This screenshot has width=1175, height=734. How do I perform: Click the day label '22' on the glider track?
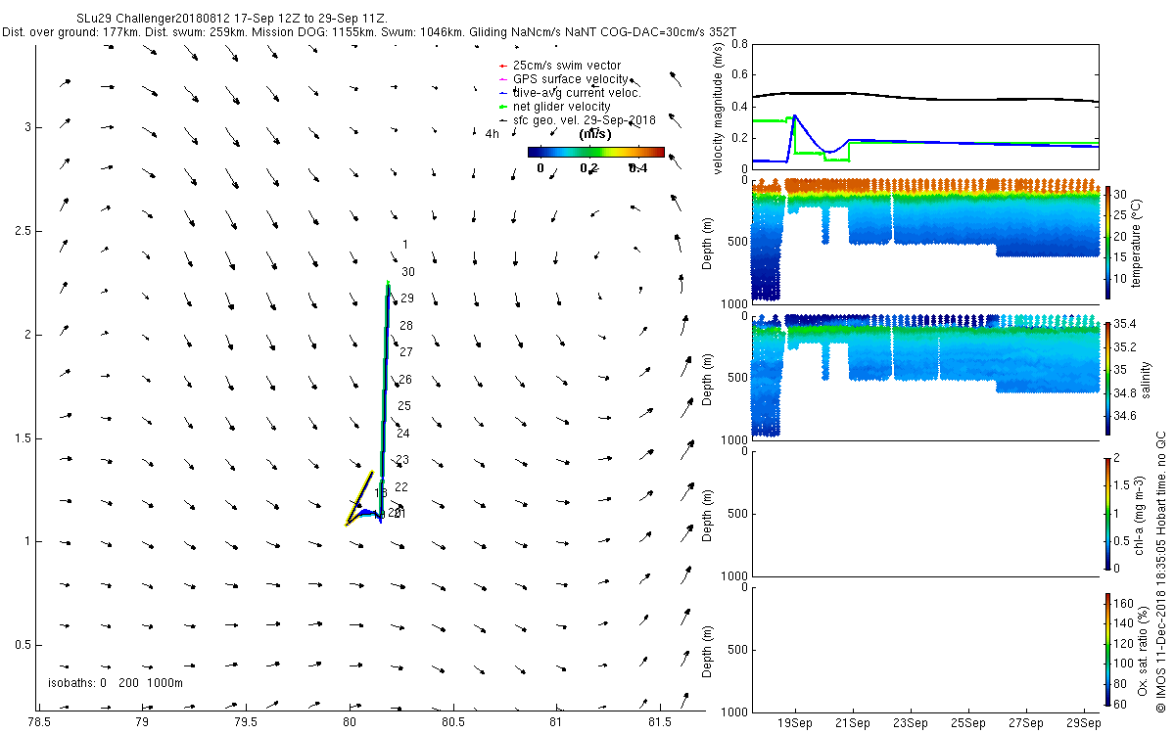coord(401,487)
